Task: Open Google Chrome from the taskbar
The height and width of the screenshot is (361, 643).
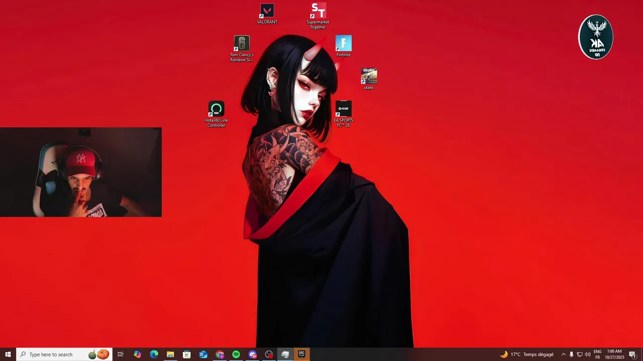Action: (x=220, y=354)
